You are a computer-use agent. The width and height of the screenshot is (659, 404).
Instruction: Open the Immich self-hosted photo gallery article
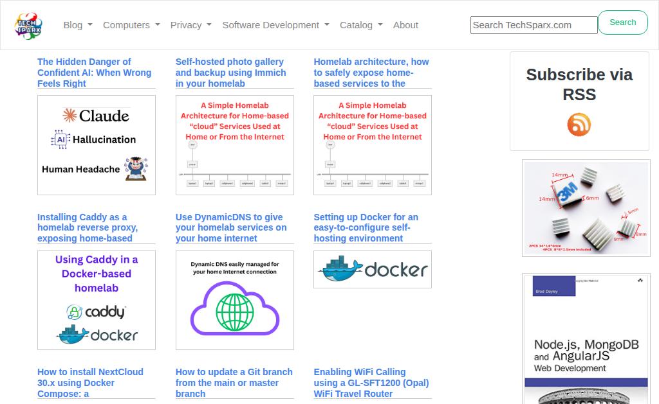[231, 73]
